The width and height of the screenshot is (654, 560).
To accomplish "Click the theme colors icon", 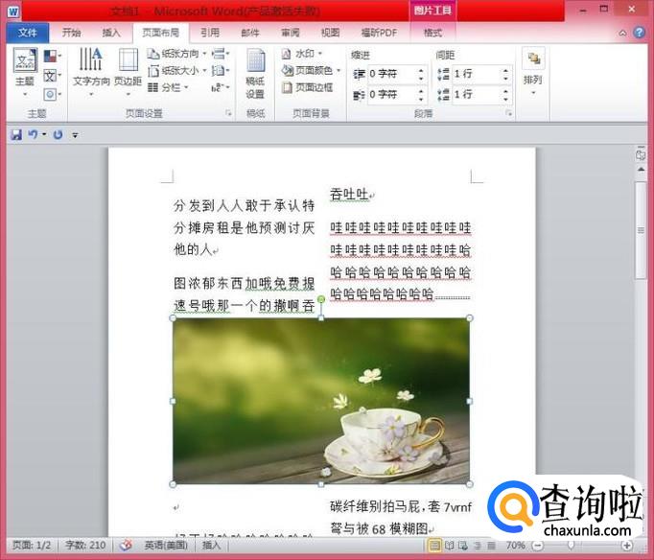I will [x=51, y=56].
